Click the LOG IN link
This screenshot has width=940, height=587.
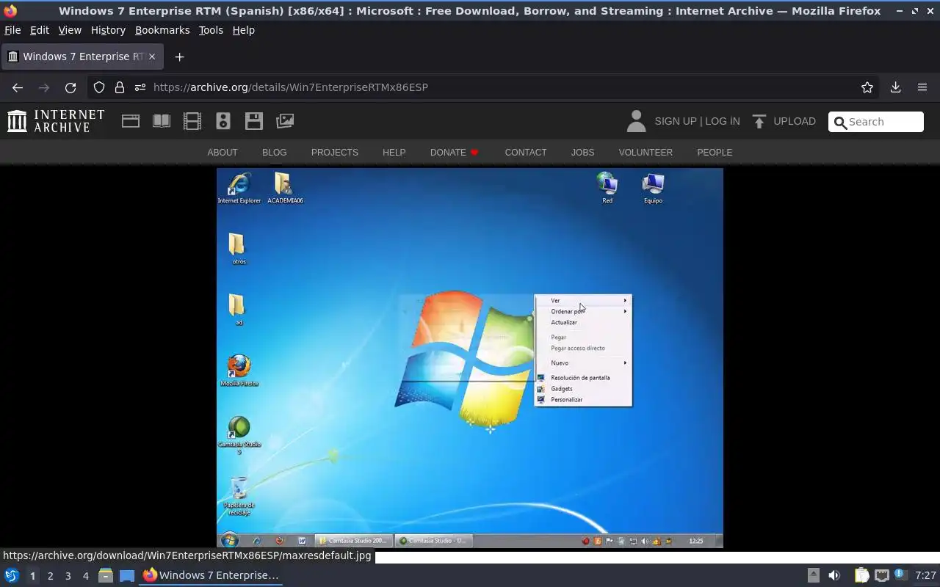723,121
